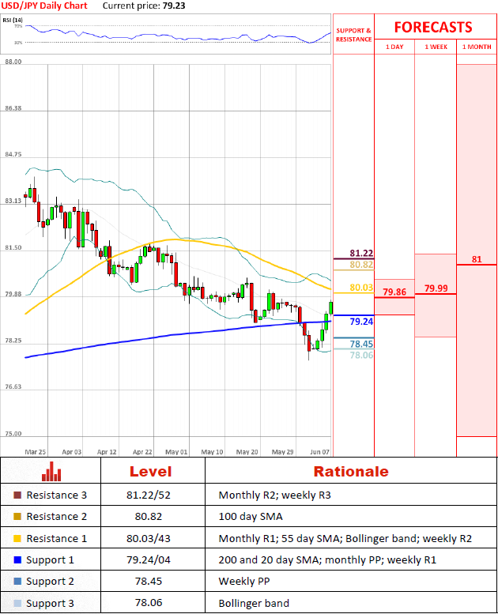Click the Apr 12 date axis label
Image resolution: width=498 pixels, height=614 pixels.
(x=107, y=452)
